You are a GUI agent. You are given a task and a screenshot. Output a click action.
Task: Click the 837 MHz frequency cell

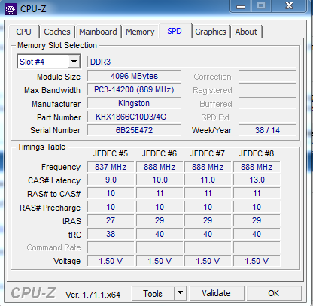pyautogui.click(x=111, y=167)
